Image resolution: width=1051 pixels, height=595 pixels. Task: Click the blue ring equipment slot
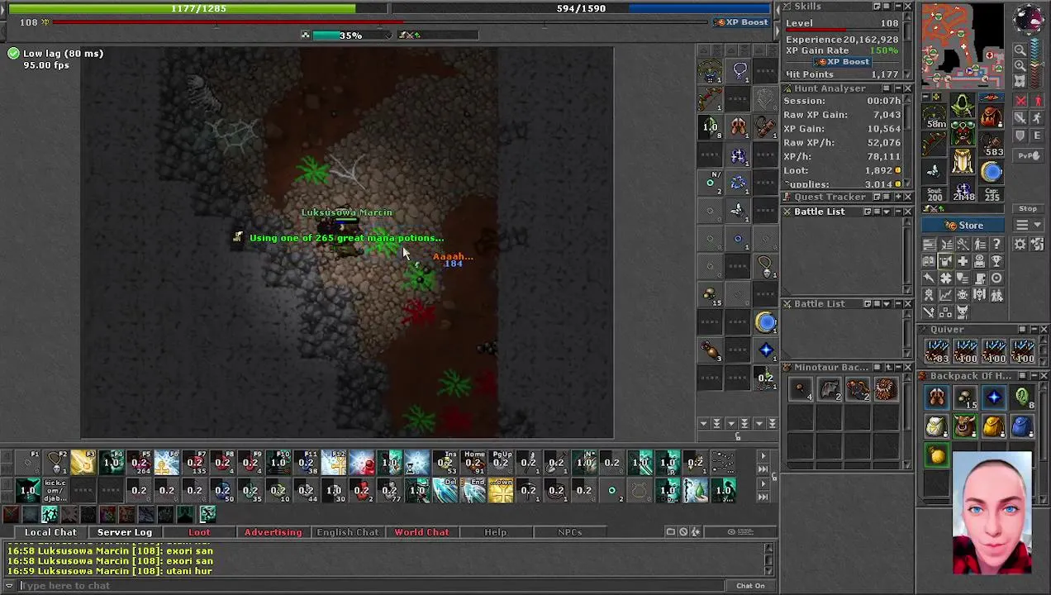[x=992, y=172]
